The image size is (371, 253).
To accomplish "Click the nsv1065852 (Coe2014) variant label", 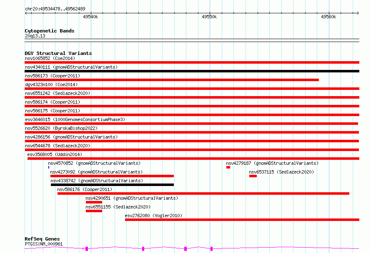I will (x=50, y=58).
